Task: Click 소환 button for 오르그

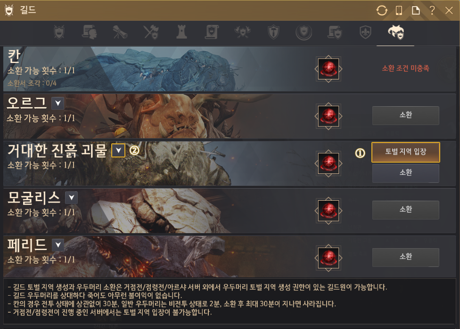Action: click(x=405, y=116)
